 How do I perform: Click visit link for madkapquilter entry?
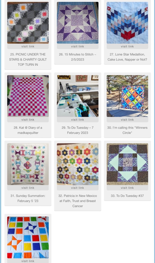click(x=28, y=120)
